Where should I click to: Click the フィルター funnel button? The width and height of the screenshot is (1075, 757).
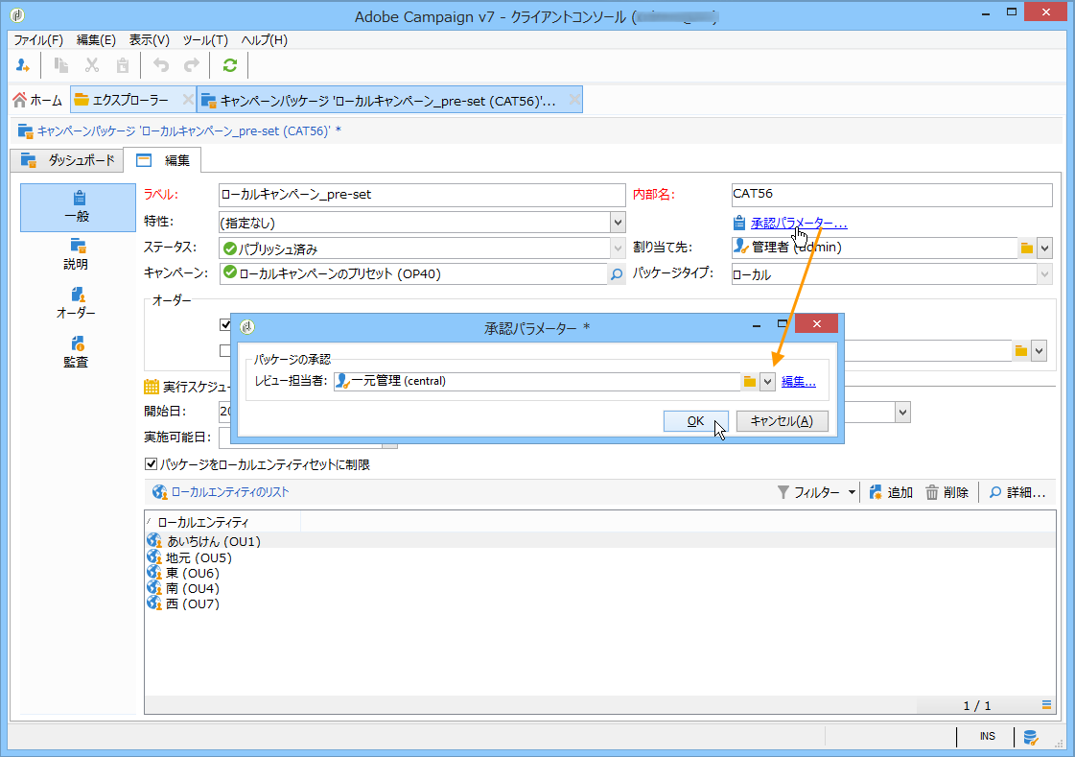(x=808, y=492)
